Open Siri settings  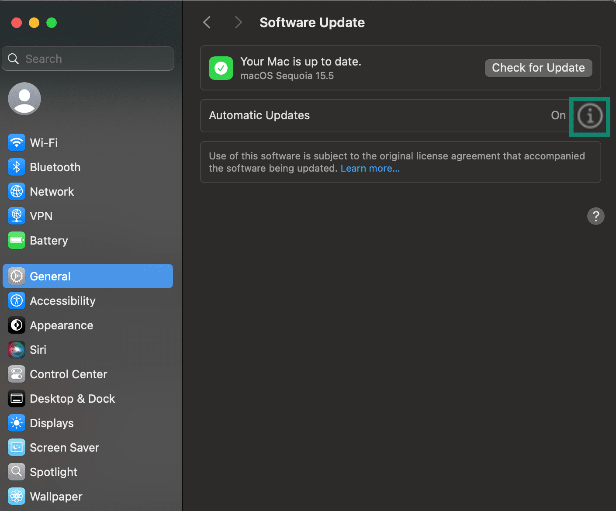(38, 349)
